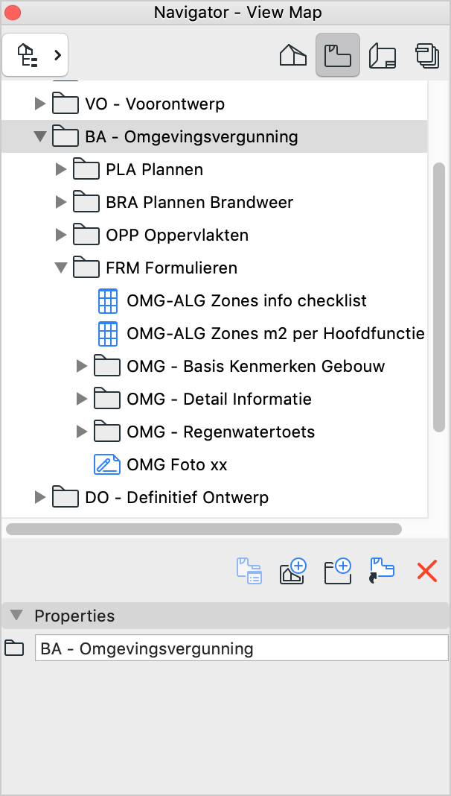Expand the VO - Voorontwerp folder
Image resolution: width=451 pixels, height=796 pixels.
(x=40, y=104)
